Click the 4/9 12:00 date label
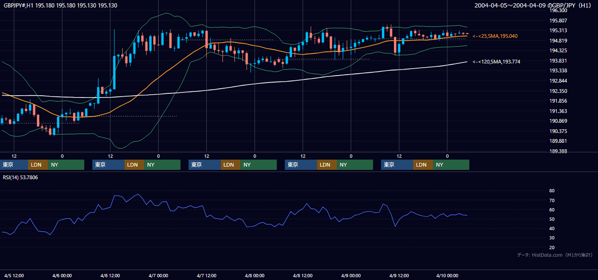 pyautogui.click(x=399, y=276)
